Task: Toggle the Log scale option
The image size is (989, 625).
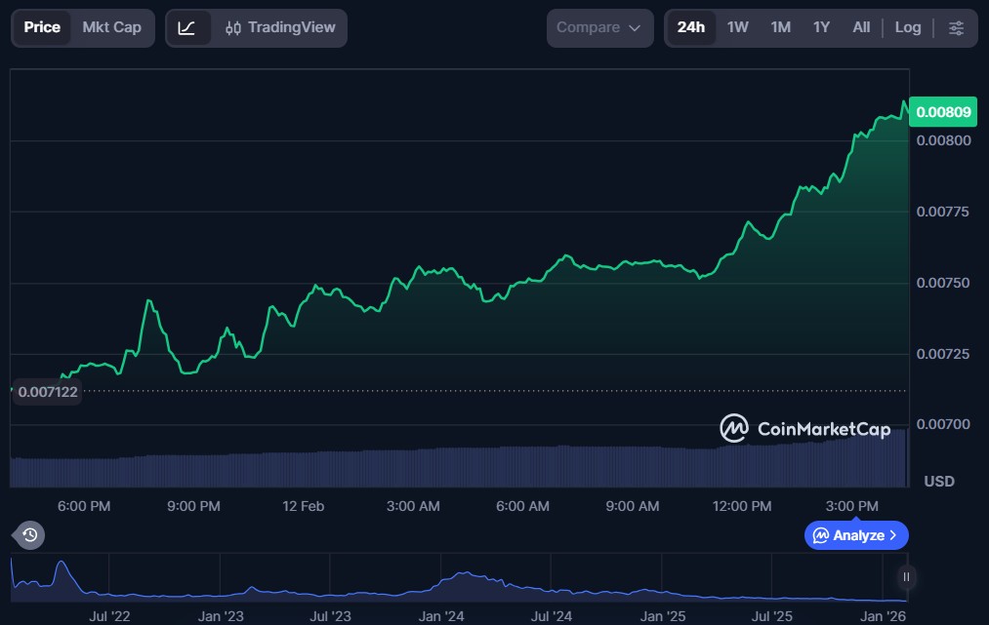Action: pos(908,27)
